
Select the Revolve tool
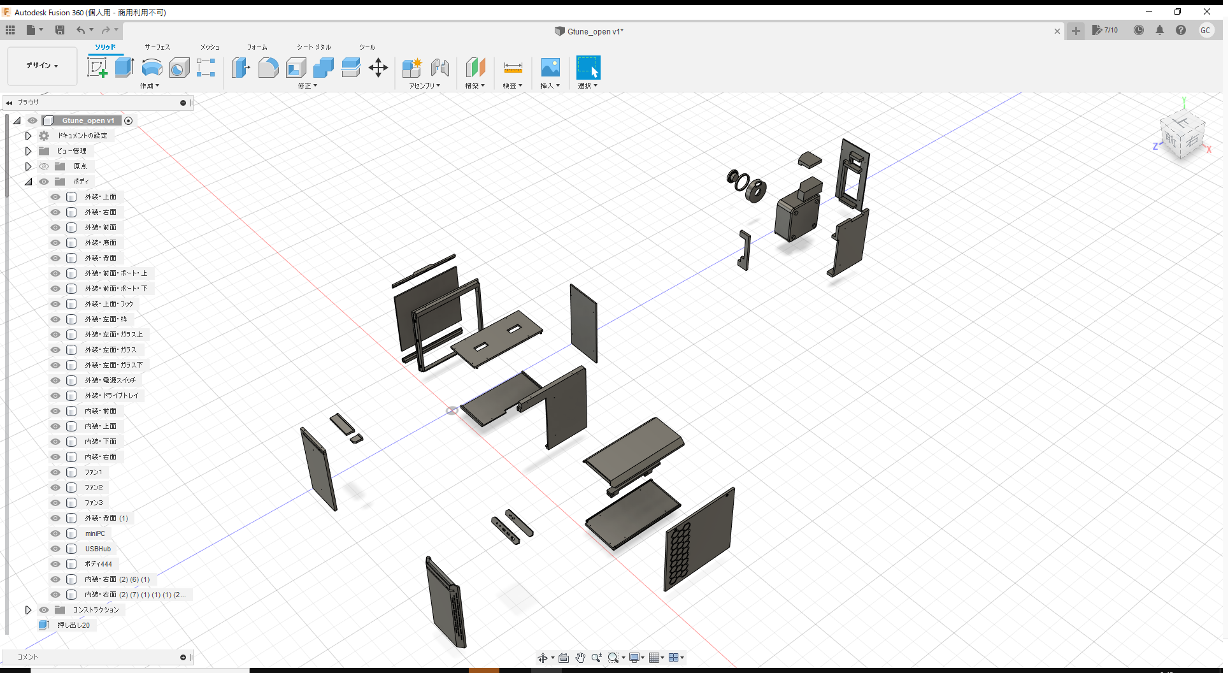pos(152,68)
